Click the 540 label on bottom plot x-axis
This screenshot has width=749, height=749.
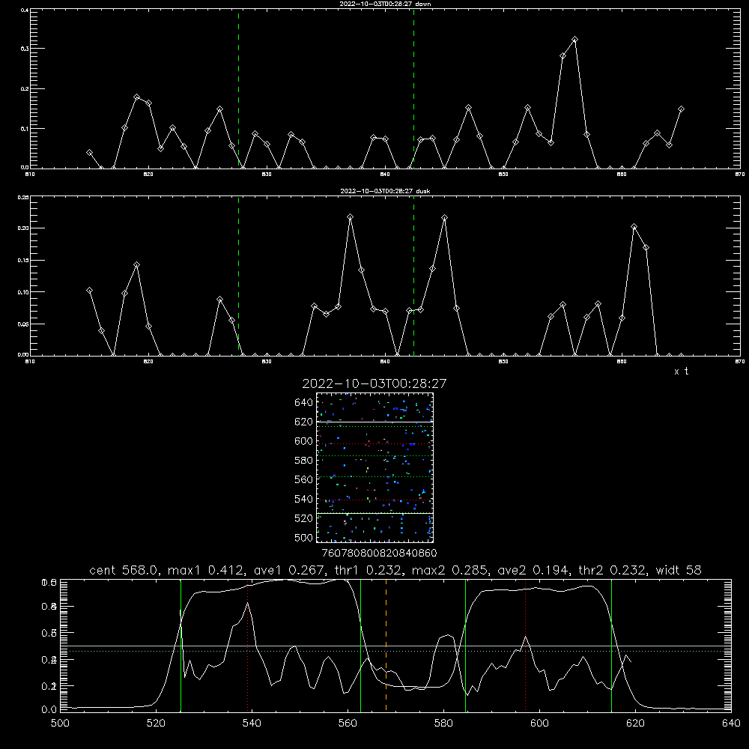coord(252,724)
